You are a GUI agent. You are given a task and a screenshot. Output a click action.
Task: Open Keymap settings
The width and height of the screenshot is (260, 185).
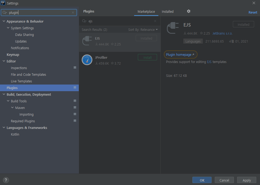pos(13,54)
